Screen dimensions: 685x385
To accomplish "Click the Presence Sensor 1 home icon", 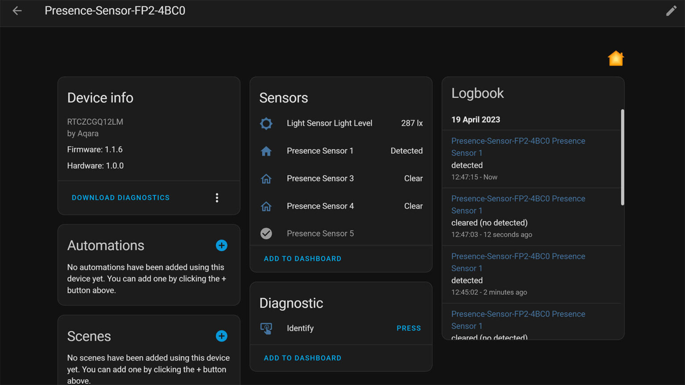I will [266, 151].
